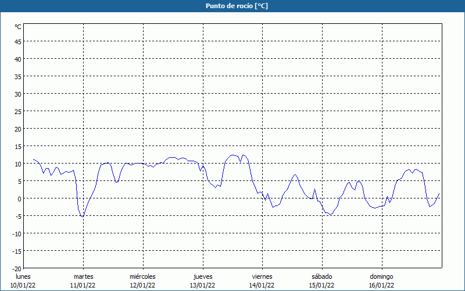465x291 pixels.
Task: Click the chart title "Punto de rocío [°C]"
Action: pyautogui.click(x=233, y=6)
